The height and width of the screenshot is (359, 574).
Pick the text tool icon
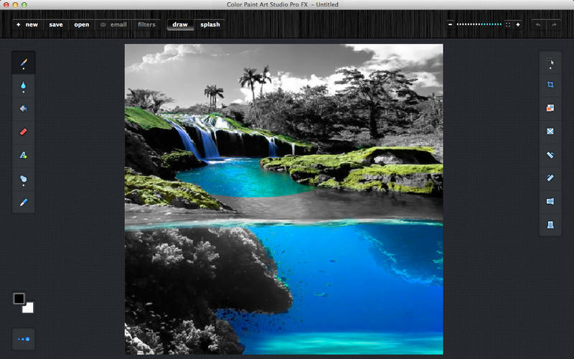point(24,155)
